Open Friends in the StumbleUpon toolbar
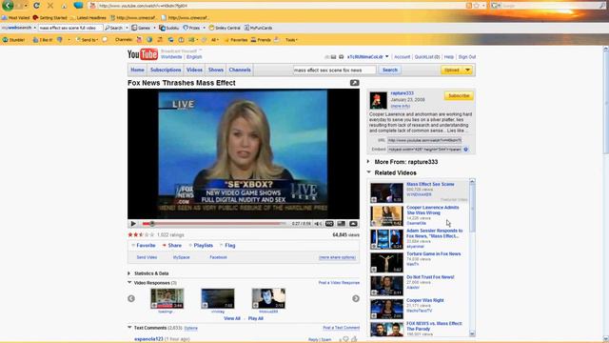Image resolution: width=609 pixels, height=343 pixels. click(x=261, y=40)
